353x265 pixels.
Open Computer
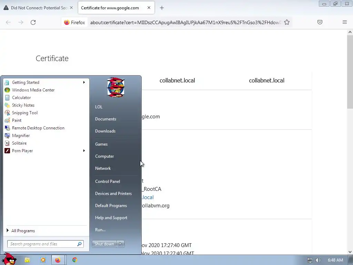104,156
